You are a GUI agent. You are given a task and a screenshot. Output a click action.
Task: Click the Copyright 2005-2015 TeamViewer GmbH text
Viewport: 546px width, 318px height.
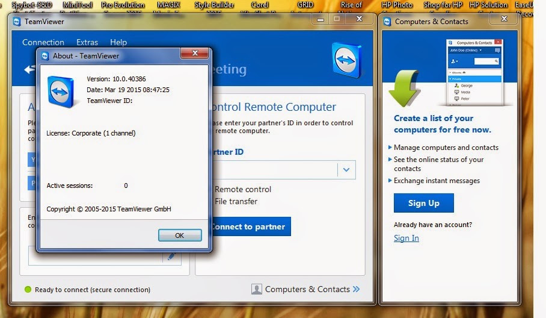109,209
